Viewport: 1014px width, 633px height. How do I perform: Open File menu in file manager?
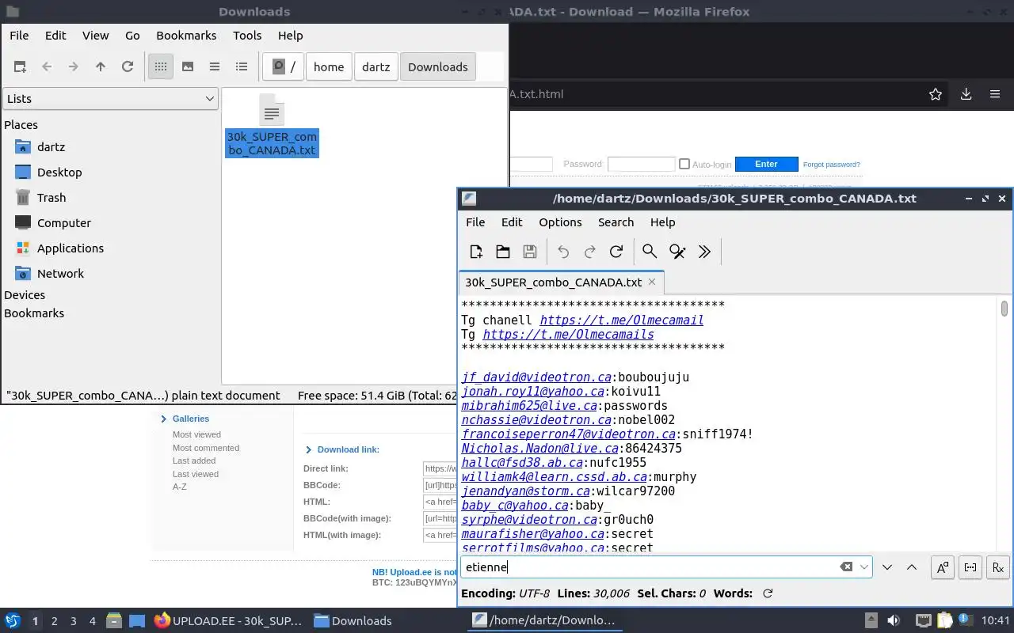click(19, 36)
